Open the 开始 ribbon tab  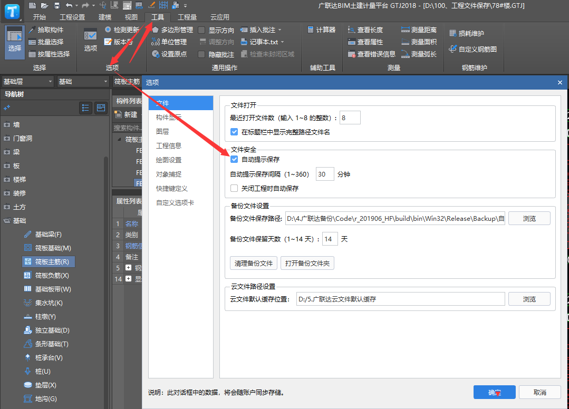(39, 17)
